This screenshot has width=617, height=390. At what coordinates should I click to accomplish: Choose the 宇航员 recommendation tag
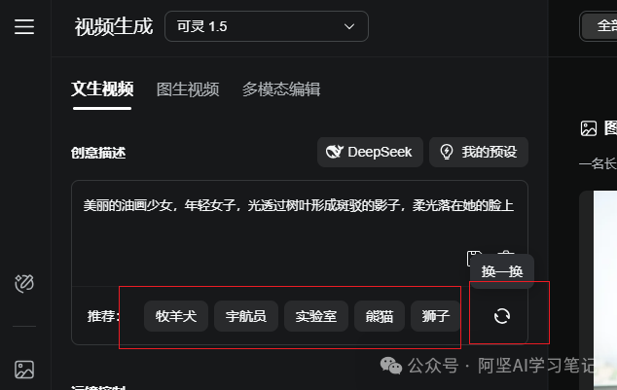[x=246, y=316]
